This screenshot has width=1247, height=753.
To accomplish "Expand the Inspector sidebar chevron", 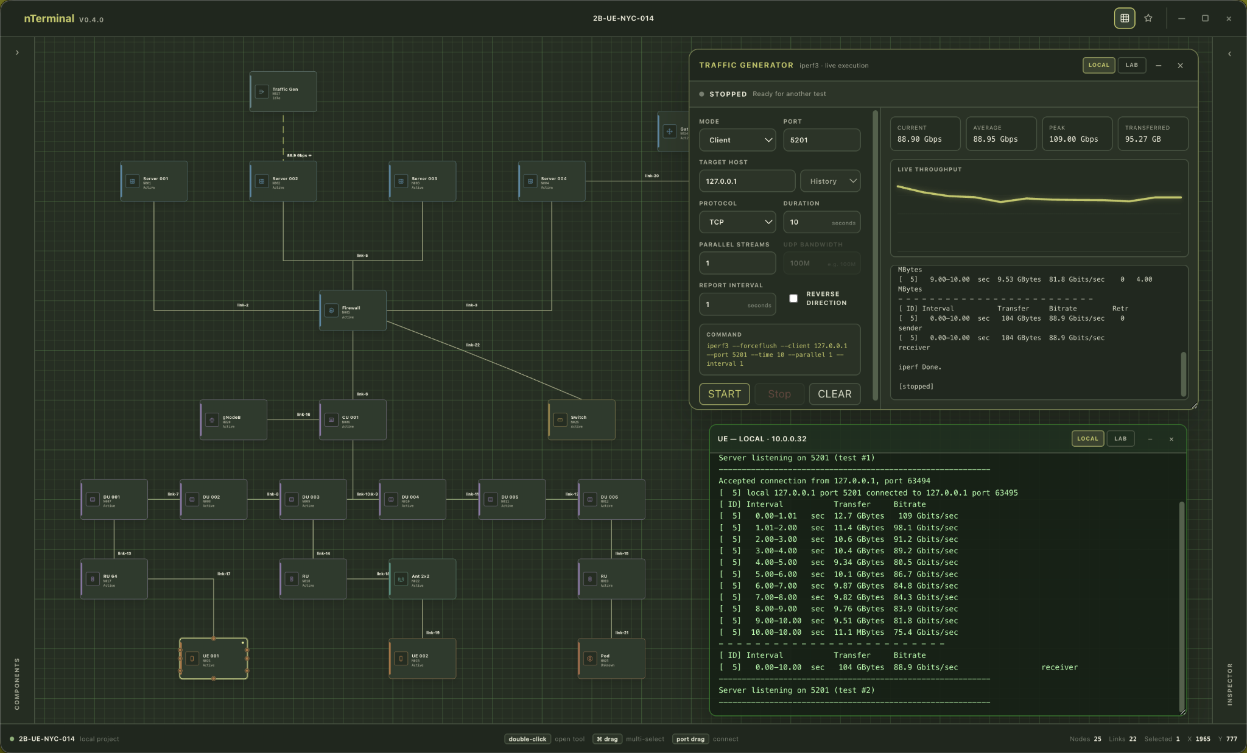I will 1229,54.
